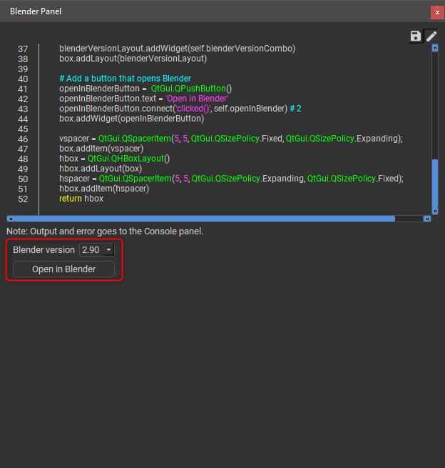This screenshot has width=445, height=468.
Task: Click the horizontal scrollbar right arrow
Action: pyautogui.click(x=426, y=219)
